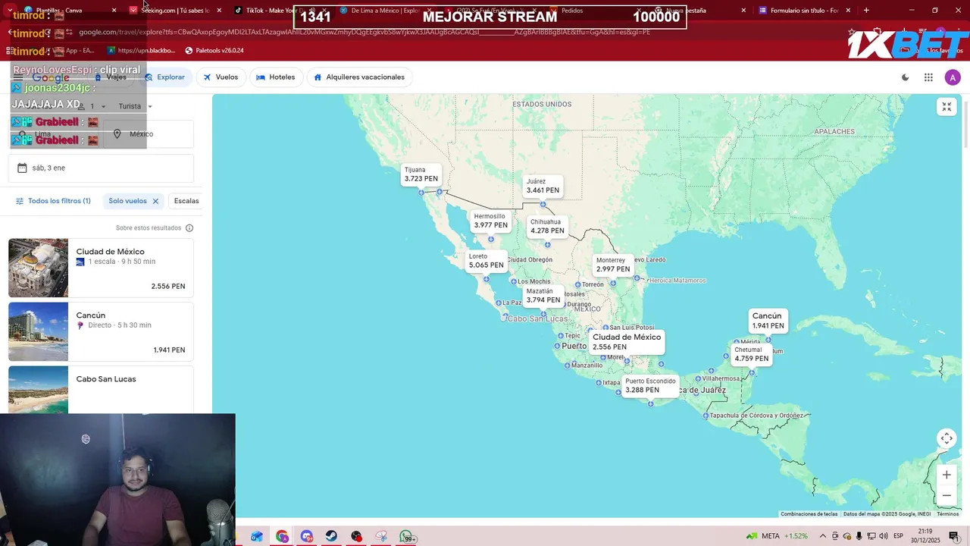Open the Escalas filter dropdown
The width and height of the screenshot is (970, 546).
pos(186,201)
